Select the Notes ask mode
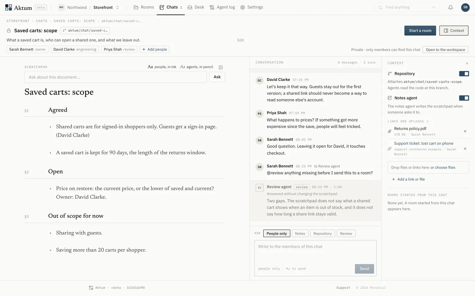475x296 pixels. pyautogui.click(x=300, y=234)
